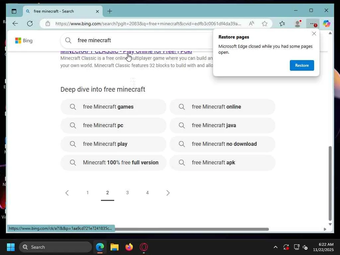The width and height of the screenshot is (340, 255).
Task: Click the muted volume tray icon
Action: pyautogui.click(x=305, y=247)
